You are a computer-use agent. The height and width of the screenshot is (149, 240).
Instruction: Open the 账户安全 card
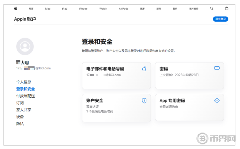click(x=116, y=108)
